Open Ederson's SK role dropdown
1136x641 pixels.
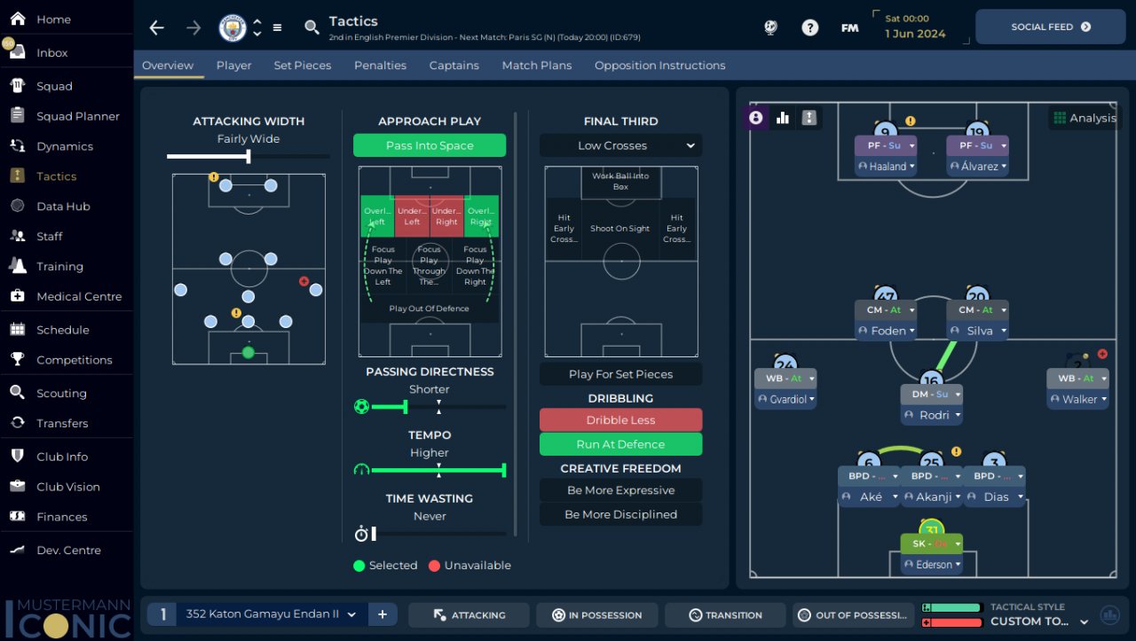pyautogui.click(x=932, y=543)
